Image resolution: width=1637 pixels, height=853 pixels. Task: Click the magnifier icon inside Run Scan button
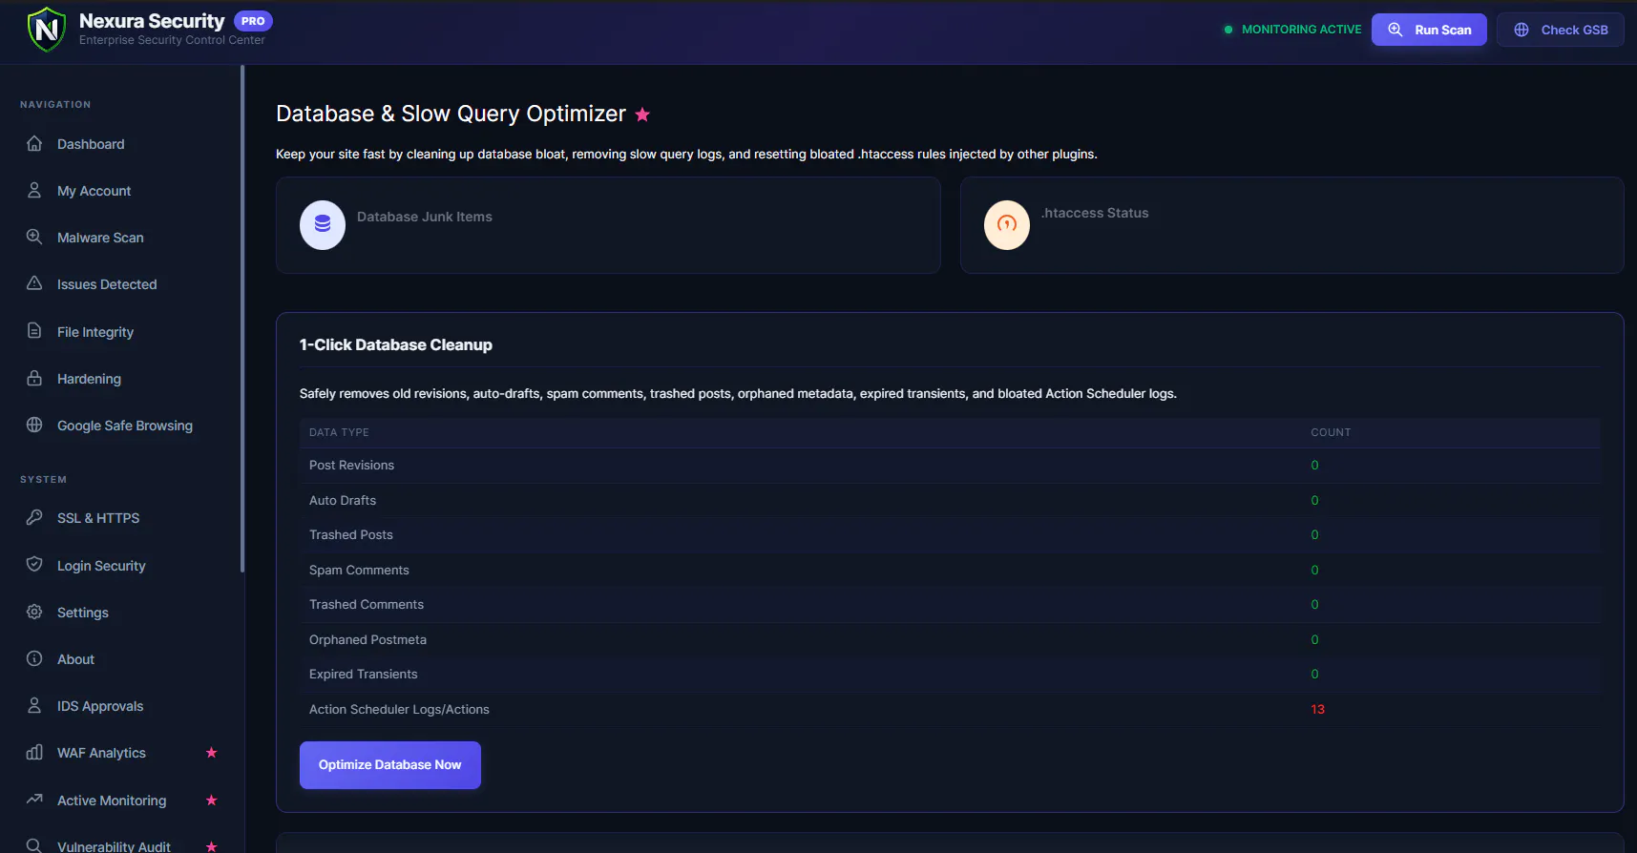tap(1396, 30)
